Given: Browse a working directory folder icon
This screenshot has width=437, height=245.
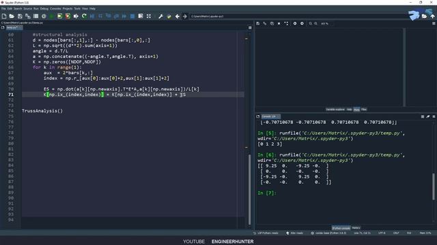Looking at the screenshot, I should coord(424,16).
